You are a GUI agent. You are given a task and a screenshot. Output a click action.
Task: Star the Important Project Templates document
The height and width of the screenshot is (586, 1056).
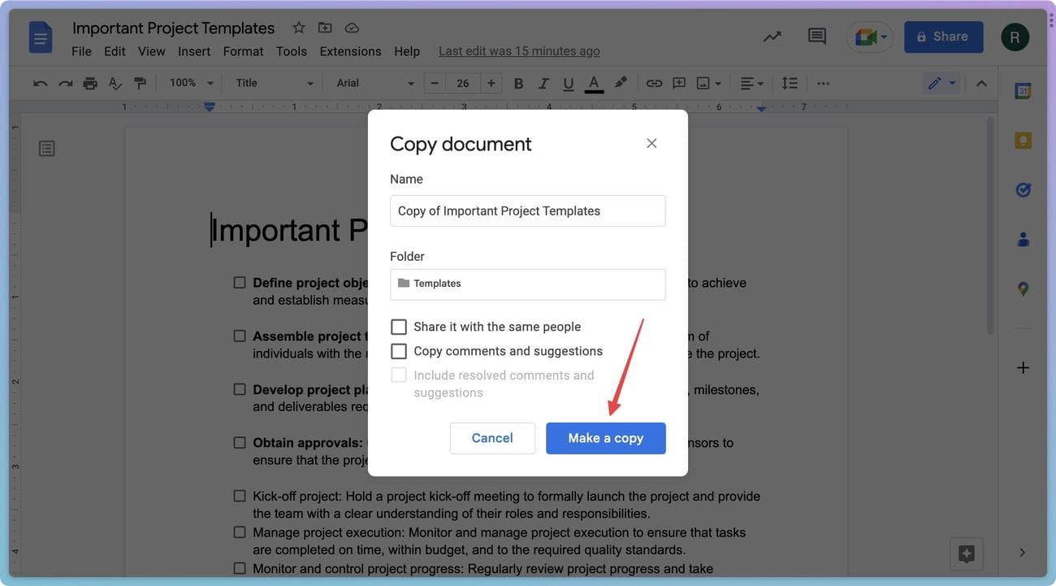tap(299, 28)
